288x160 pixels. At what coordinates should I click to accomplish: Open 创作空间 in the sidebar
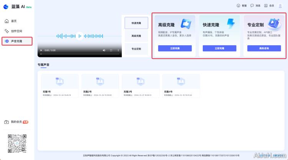[x=16, y=31]
